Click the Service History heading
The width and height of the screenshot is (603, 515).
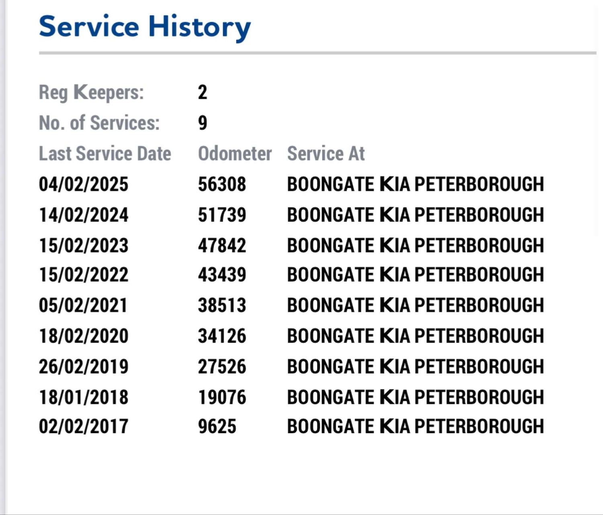tap(145, 27)
